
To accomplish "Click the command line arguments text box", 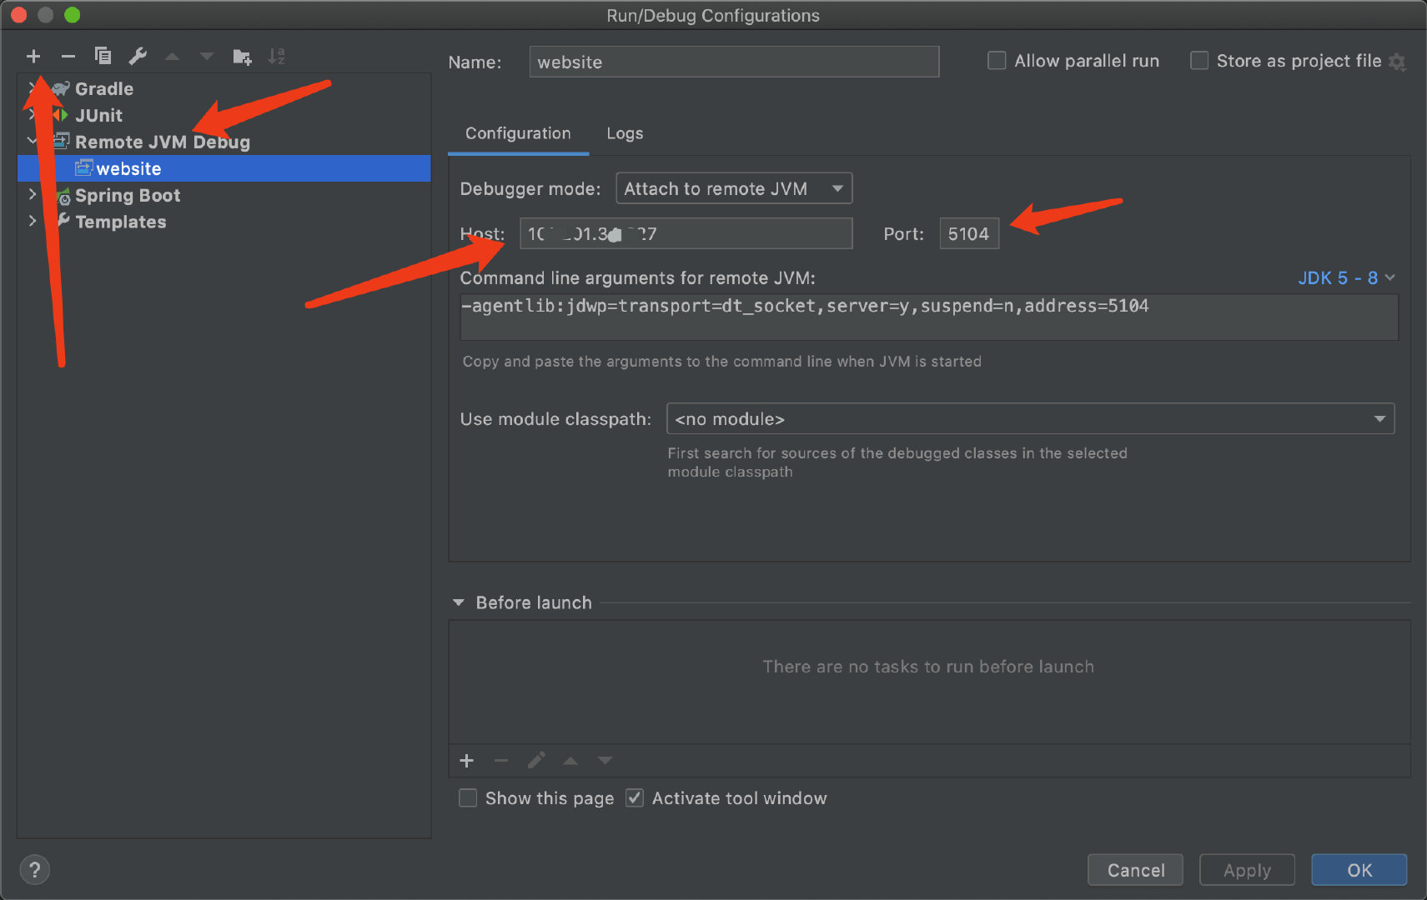I will [x=928, y=317].
